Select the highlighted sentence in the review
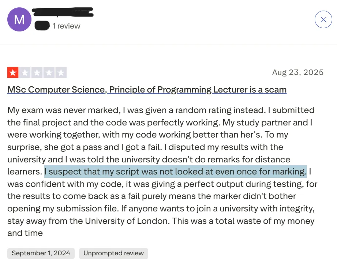The image size is (337, 263). pos(176,172)
